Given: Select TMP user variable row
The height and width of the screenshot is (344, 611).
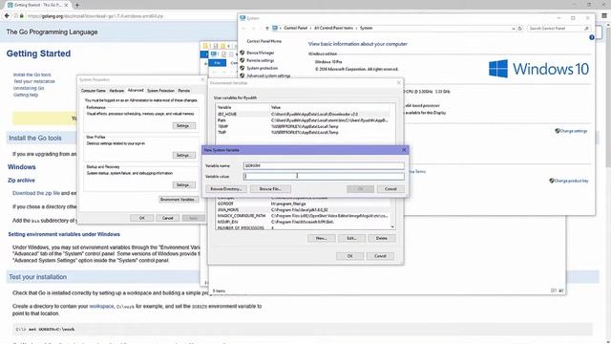Looking at the screenshot, I should point(303,132).
